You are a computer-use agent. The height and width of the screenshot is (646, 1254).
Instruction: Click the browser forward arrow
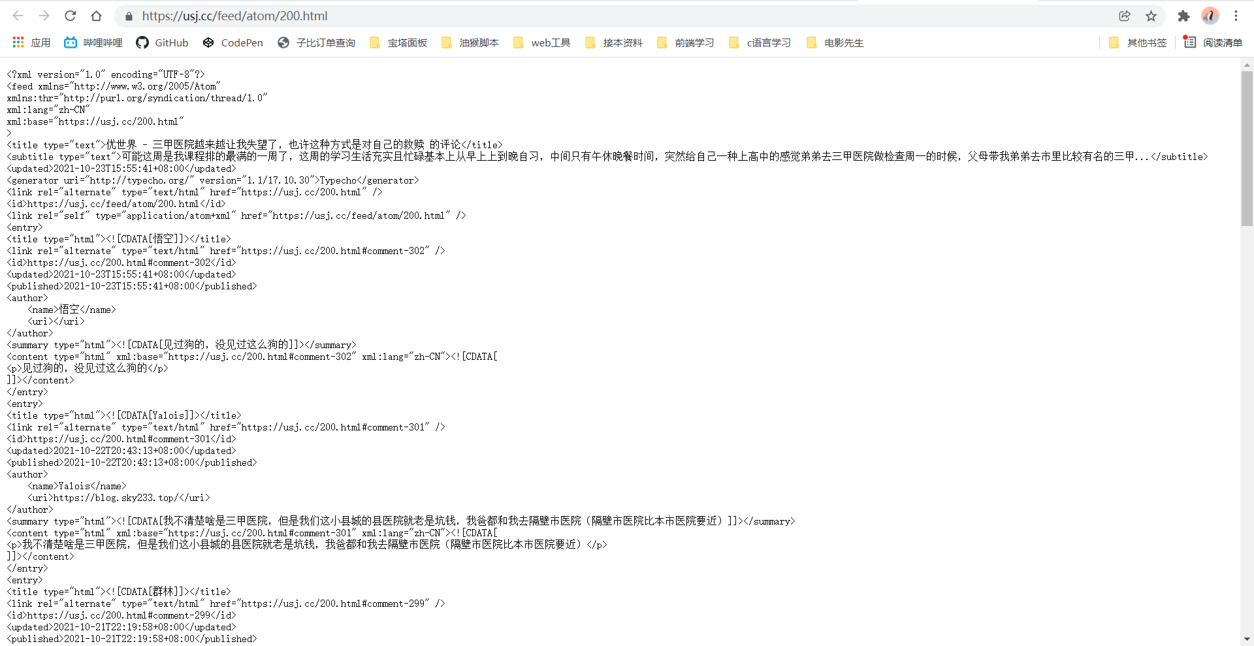tap(44, 16)
